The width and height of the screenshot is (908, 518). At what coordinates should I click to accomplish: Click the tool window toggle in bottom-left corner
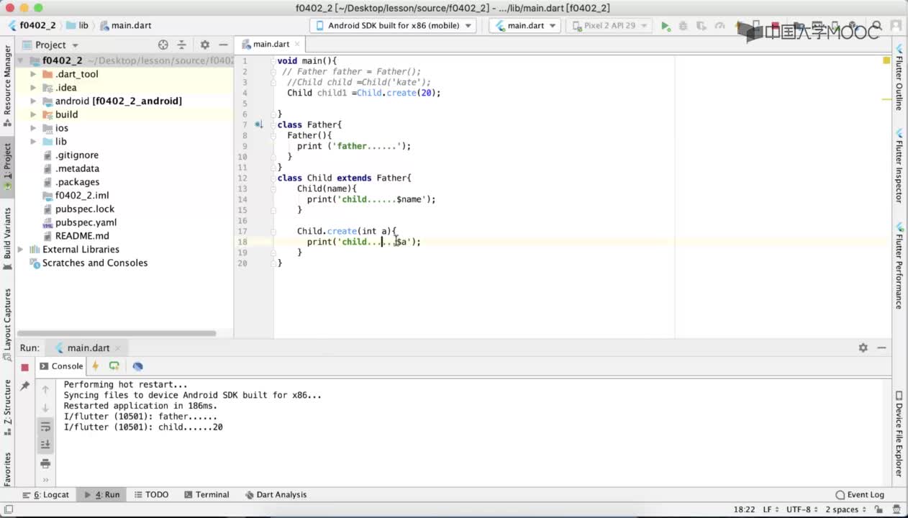coord(9,509)
